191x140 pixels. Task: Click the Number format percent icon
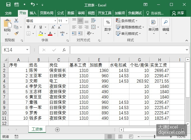108,22
